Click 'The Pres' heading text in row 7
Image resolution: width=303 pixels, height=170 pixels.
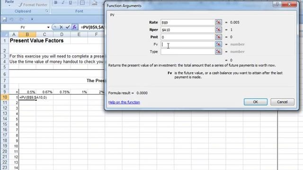pos(96,81)
